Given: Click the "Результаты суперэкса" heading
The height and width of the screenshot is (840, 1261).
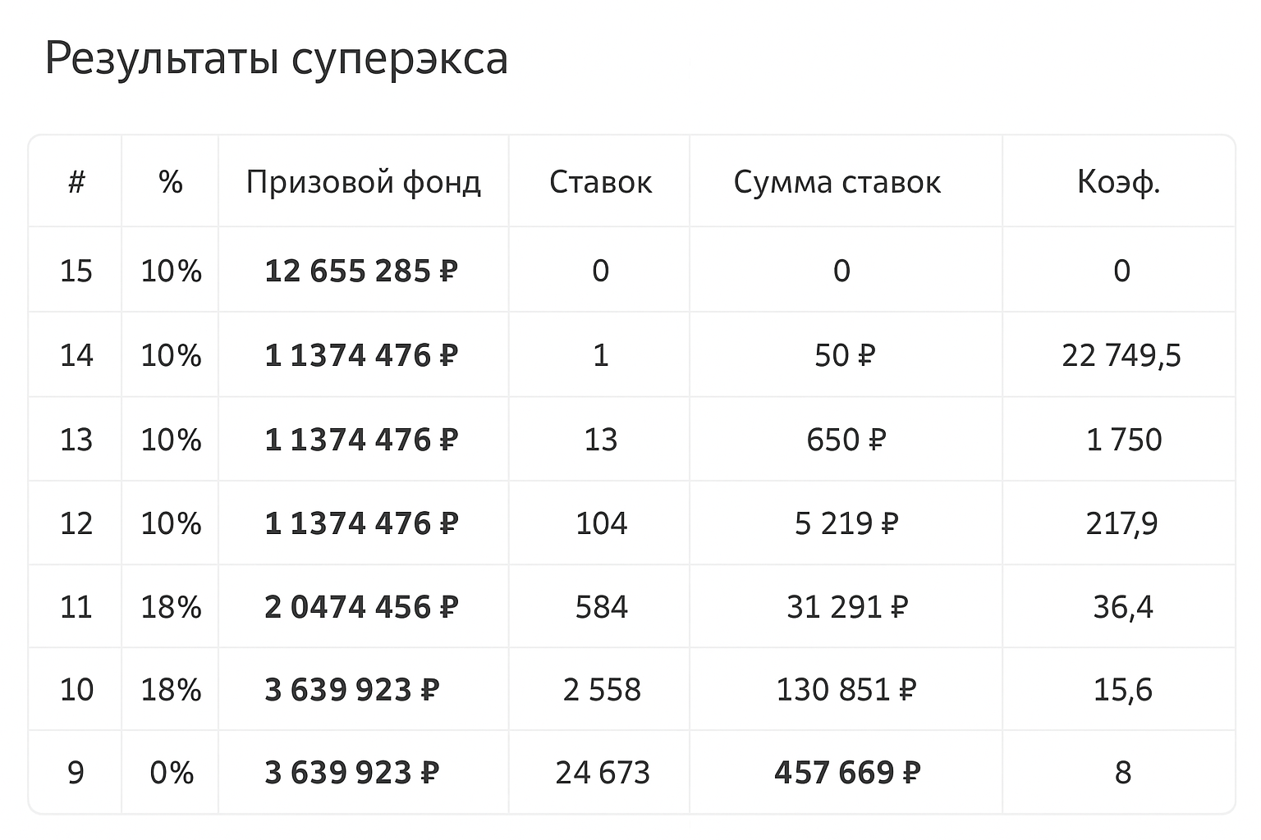Looking at the screenshot, I should tap(276, 59).
